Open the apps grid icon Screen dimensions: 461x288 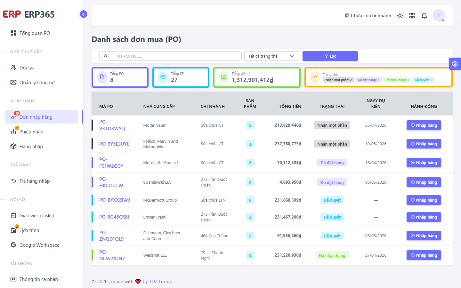click(x=412, y=16)
